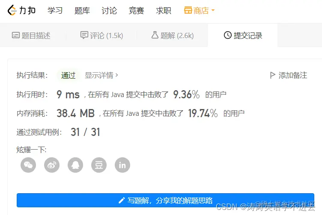Click the 执行结果 label

(32, 75)
